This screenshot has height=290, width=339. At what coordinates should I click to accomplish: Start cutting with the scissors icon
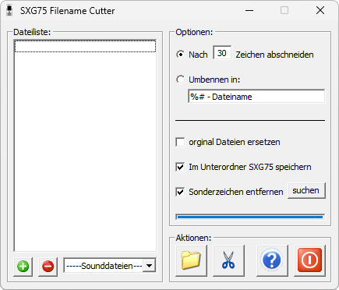pos(228,260)
